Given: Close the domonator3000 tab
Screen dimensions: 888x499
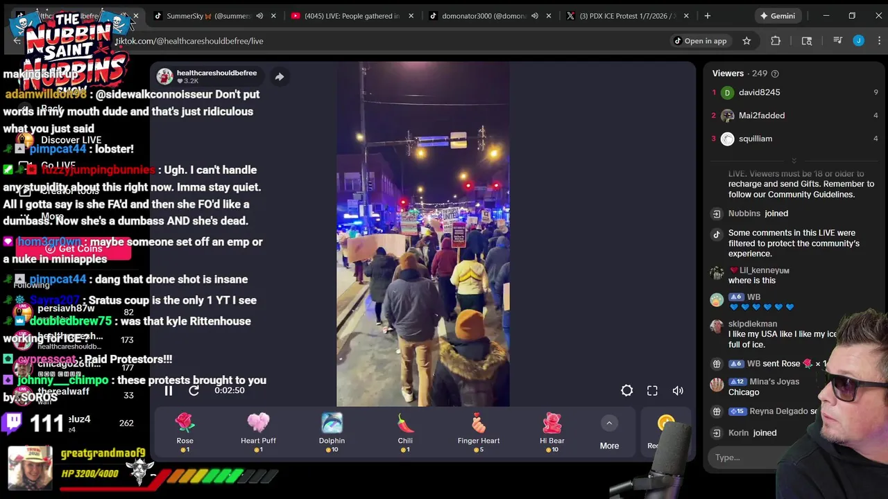Looking at the screenshot, I should [x=548, y=16].
